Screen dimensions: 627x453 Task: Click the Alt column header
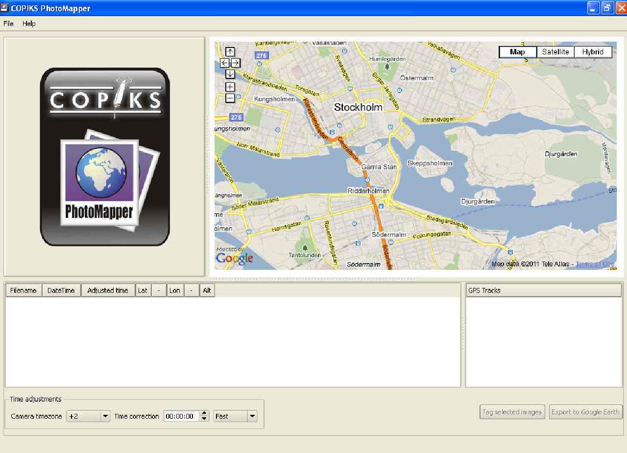[x=207, y=290]
